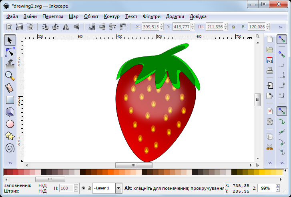Activate the Zoom magnifier tool
This screenshot has height=197, width=291.
[x=10, y=76]
